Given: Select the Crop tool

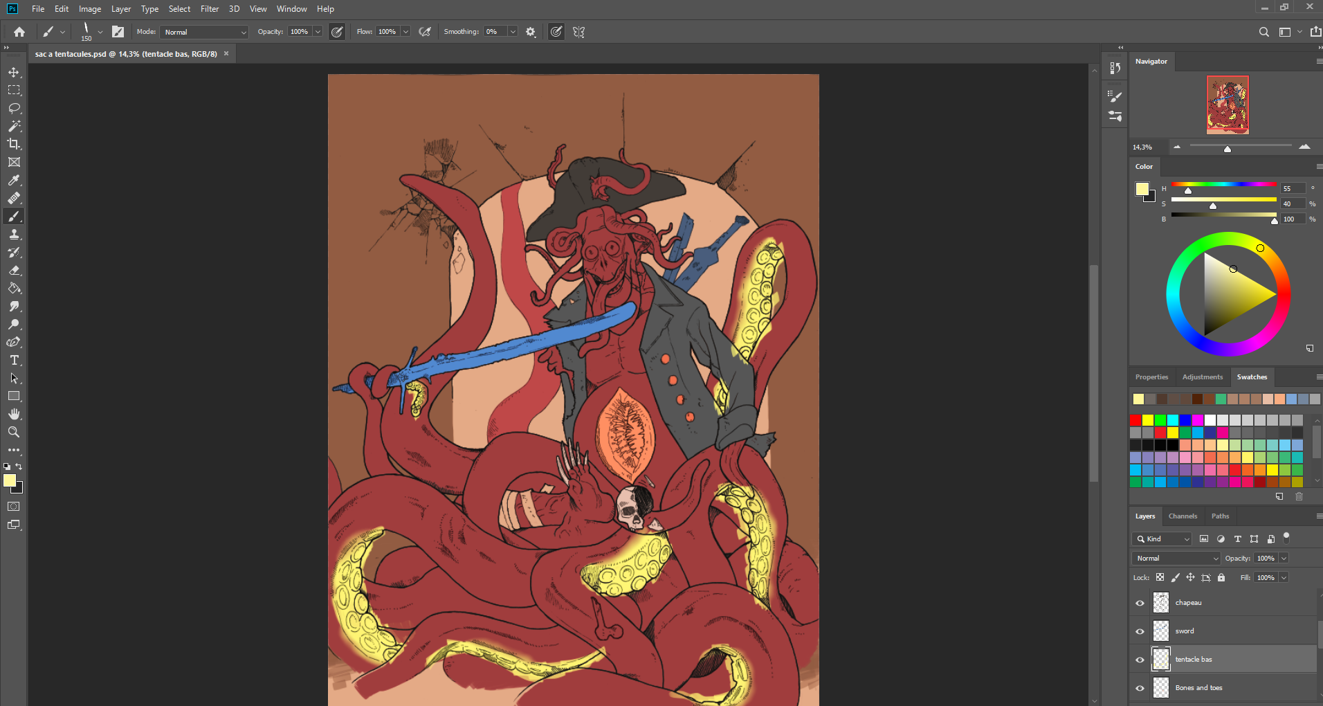Looking at the screenshot, I should click(x=14, y=144).
